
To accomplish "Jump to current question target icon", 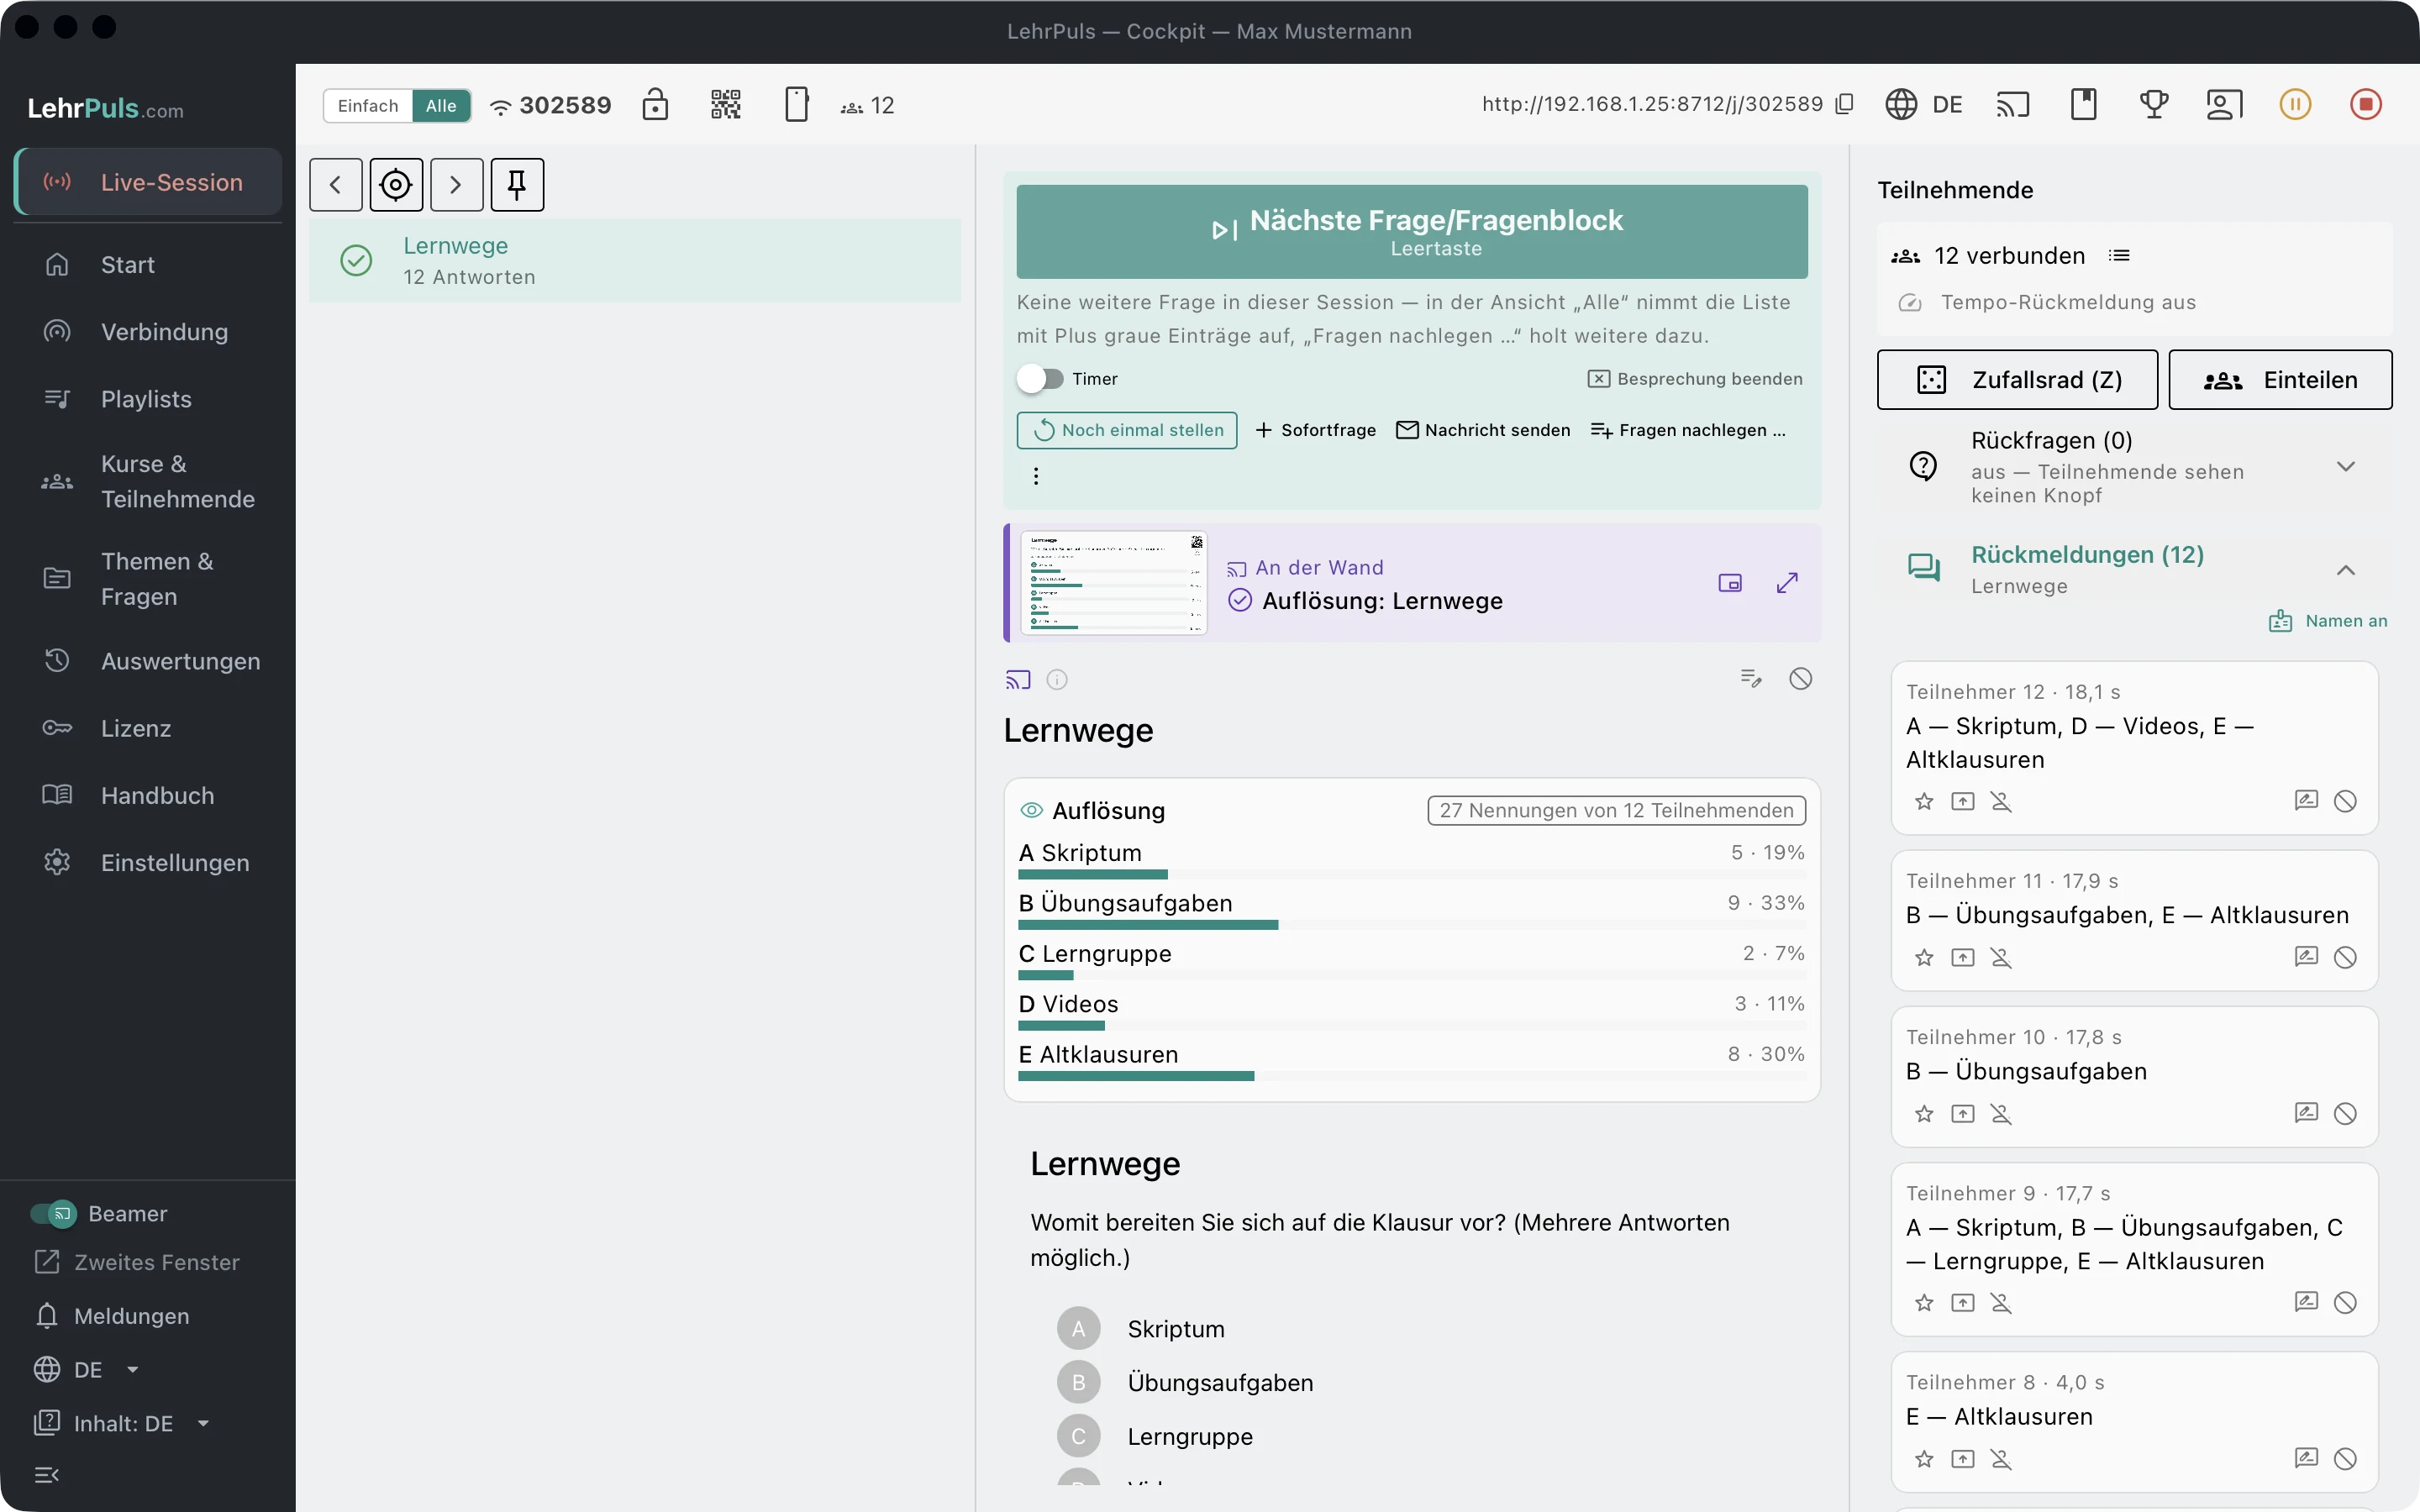I will click(396, 184).
